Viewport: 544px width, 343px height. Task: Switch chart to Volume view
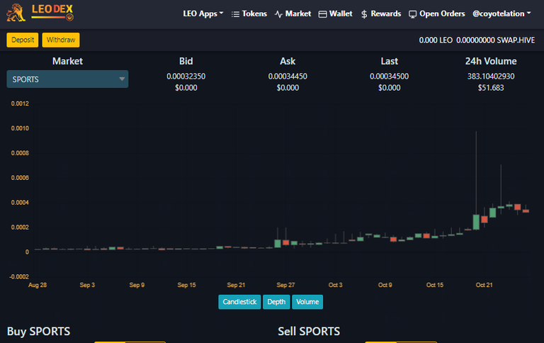point(307,302)
